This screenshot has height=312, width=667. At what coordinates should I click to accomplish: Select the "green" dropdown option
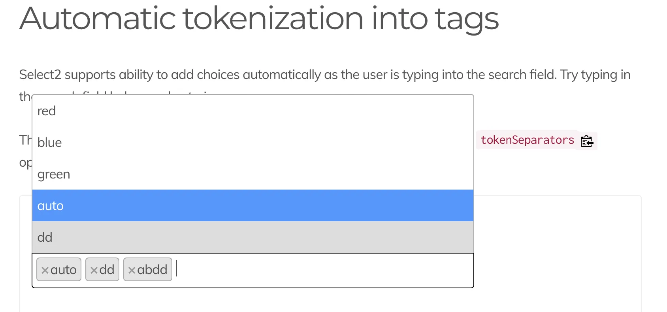click(x=54, y=174)
